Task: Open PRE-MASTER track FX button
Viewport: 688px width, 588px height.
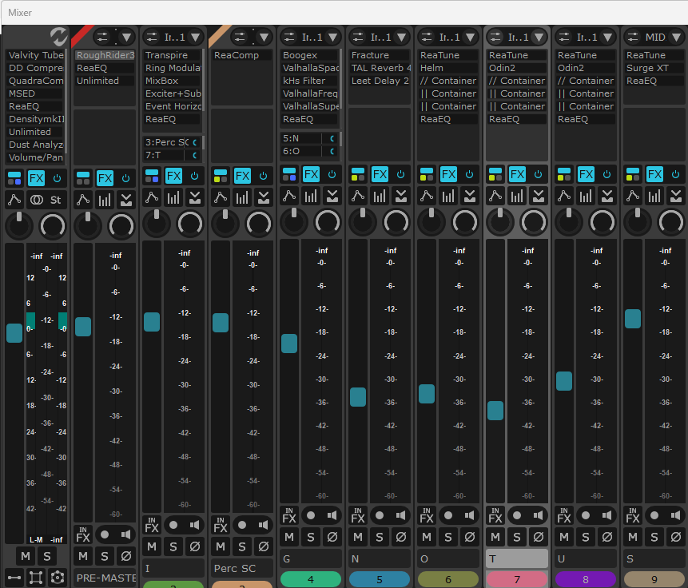Action: tap(105, 178)
